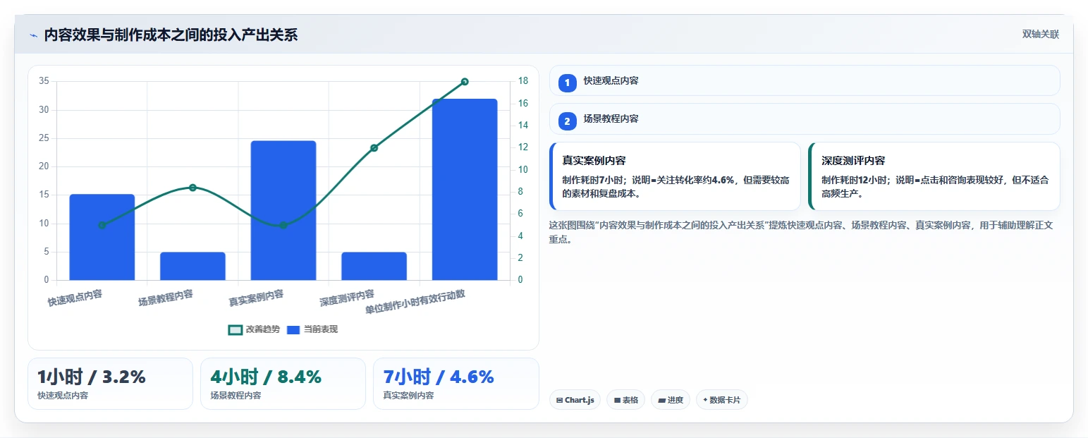Click the 4小时 / 8.4% stat card

point(283,384)
